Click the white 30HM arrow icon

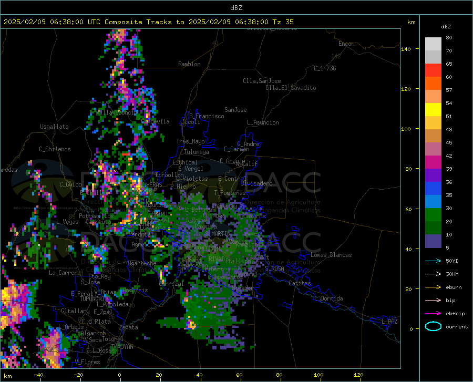[x=433, y=274]
